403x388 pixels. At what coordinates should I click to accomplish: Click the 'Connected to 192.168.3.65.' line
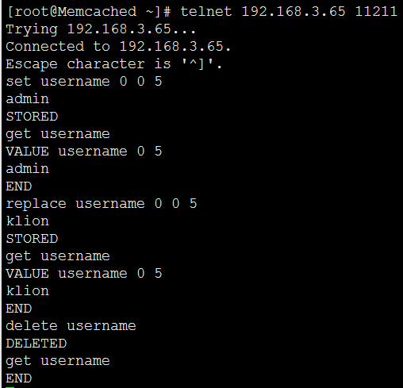[118, 47]
